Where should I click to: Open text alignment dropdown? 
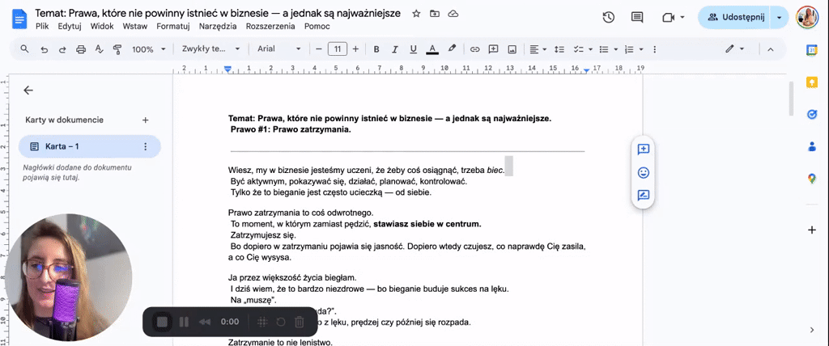[538, 49]
